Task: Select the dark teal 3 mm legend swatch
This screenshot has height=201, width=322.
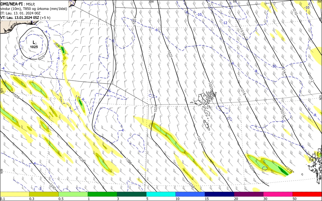Action: [x=132, y=194]
